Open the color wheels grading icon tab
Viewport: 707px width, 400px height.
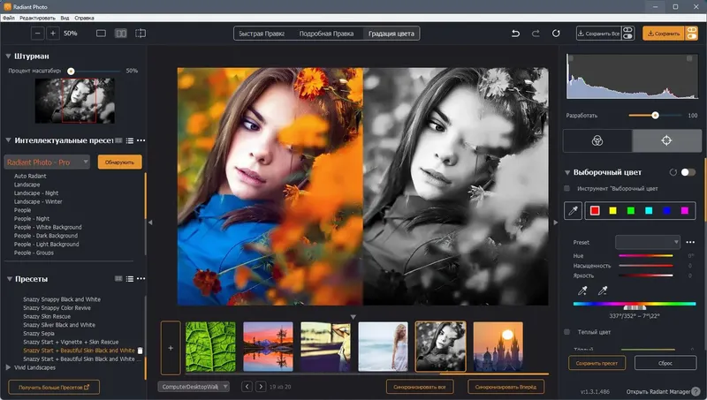point(597,140)
